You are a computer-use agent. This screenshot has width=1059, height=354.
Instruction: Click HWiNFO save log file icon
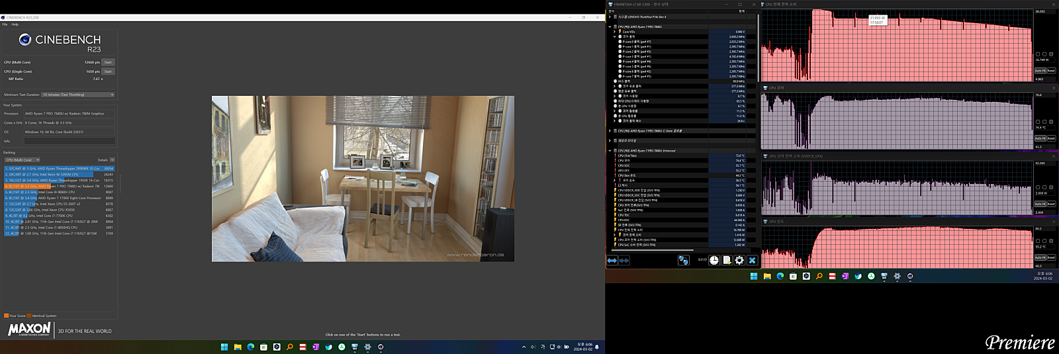tap(727, 261)
